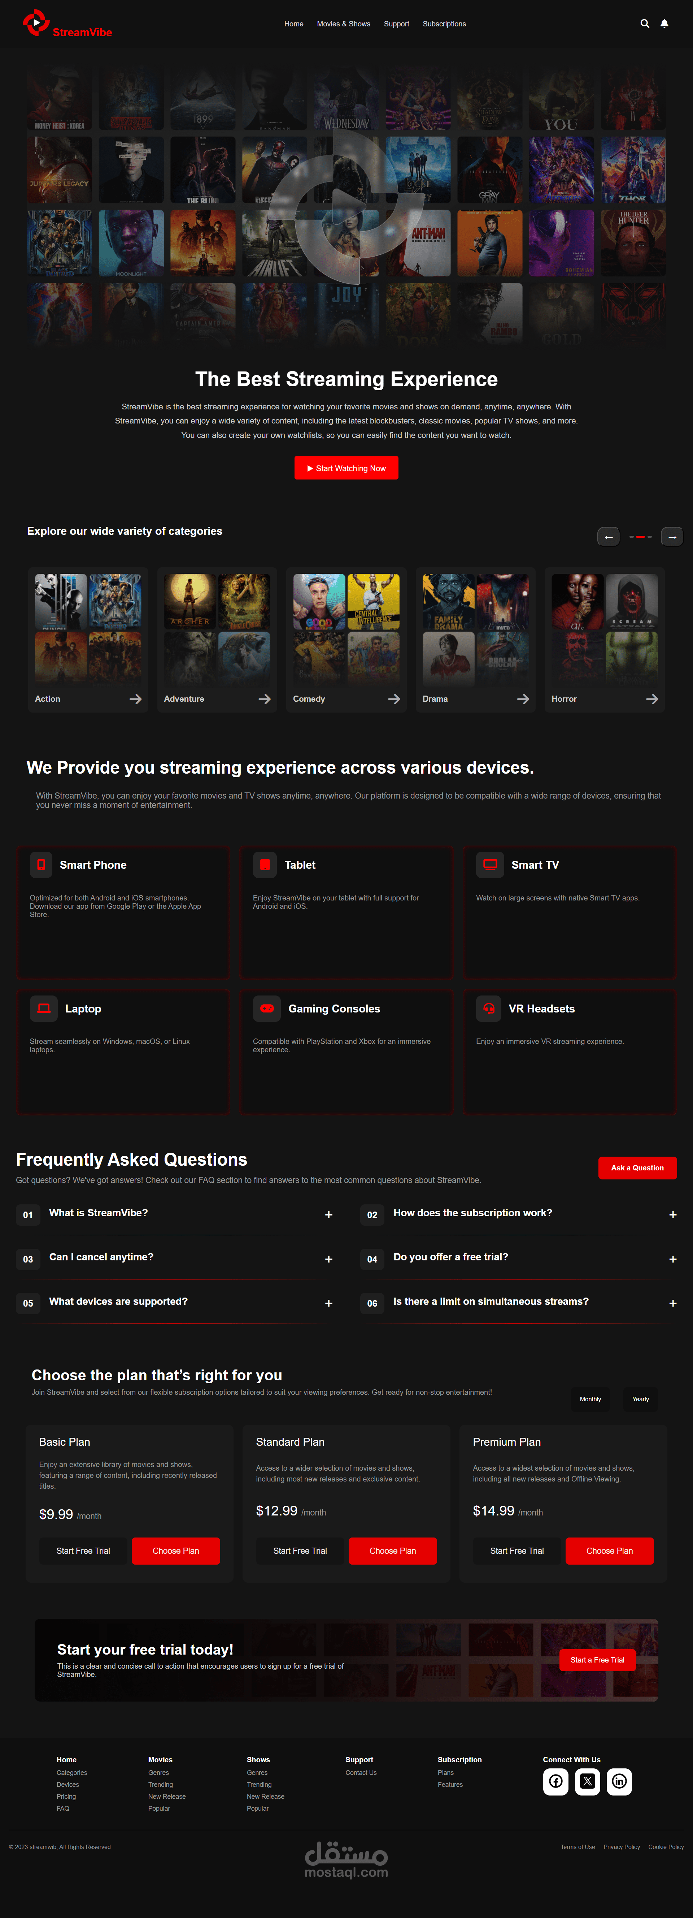Click the Smart Phone device icon
Screen dimensions: 693x1918
click(x=41, y=864)
